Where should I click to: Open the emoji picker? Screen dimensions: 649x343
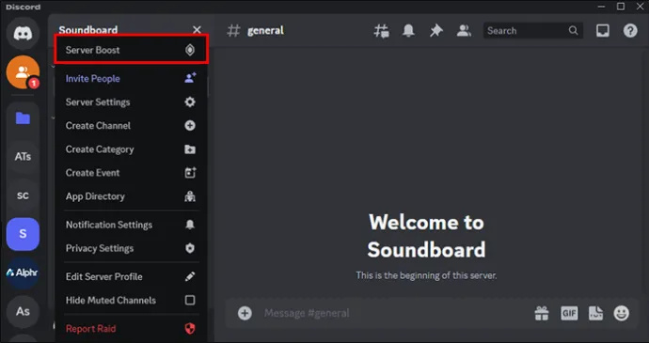pyautogui.click(x=622, y=313)
